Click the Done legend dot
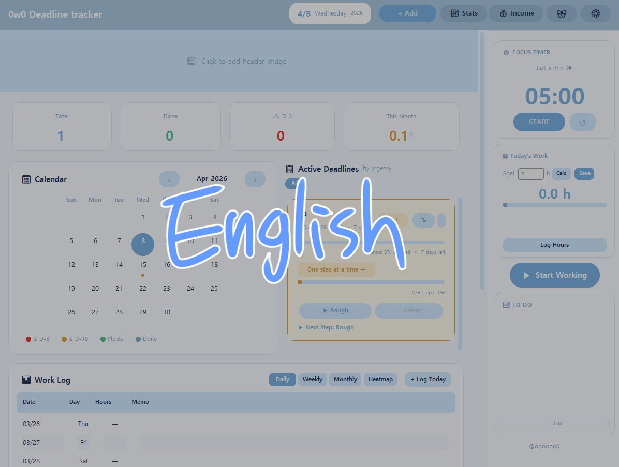 138,339
